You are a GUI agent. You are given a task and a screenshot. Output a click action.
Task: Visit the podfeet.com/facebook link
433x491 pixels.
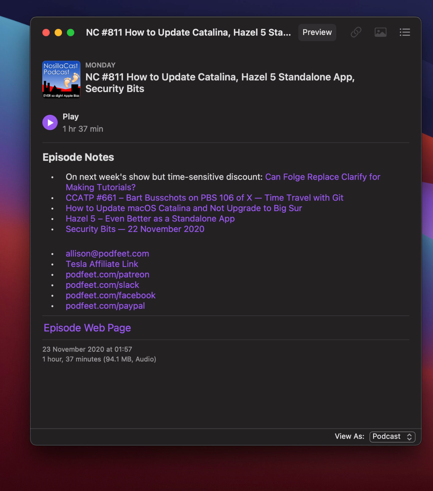pyautogui.click(x=110, y=295)
